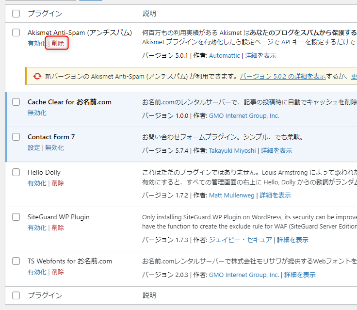This screenshot has width=357, height=310.
Task: Click the バージョン 5.7.4 text for Contact Form 7
Action: (x=165, y=150)
